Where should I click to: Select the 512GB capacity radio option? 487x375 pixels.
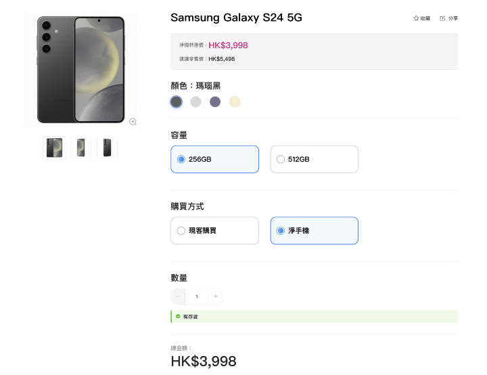(315, 159)
